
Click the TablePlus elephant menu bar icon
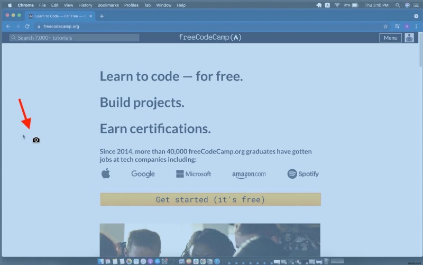[x=319, y=5]
